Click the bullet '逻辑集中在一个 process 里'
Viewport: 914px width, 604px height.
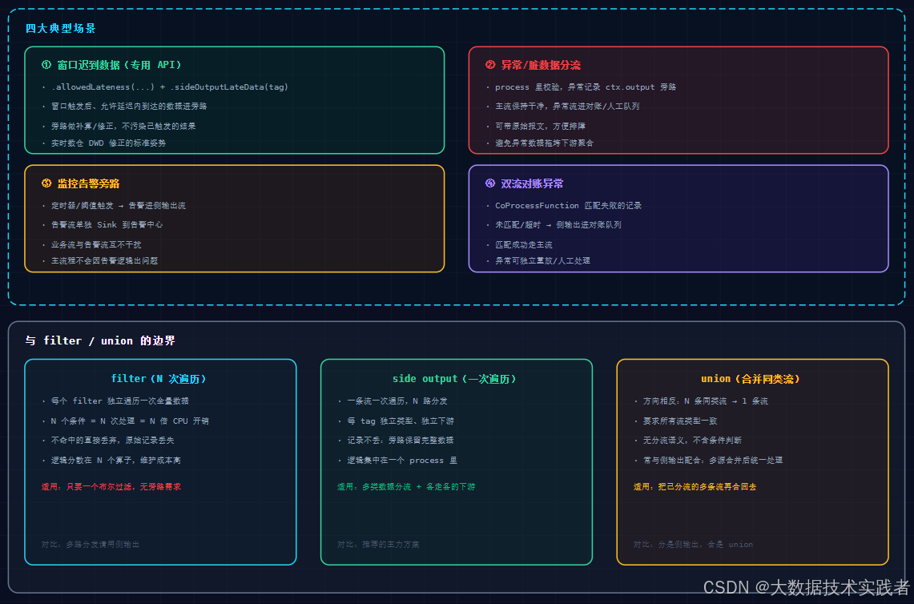401,460
